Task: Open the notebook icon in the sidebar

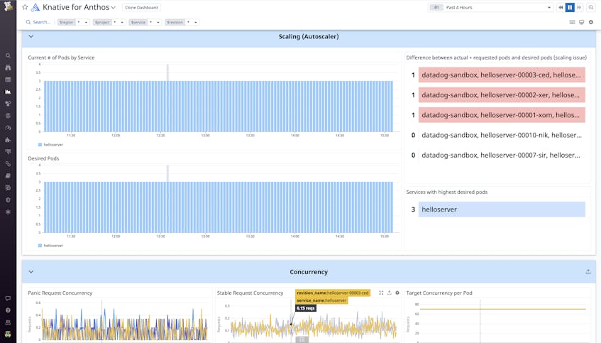Action: click(8, 175)
